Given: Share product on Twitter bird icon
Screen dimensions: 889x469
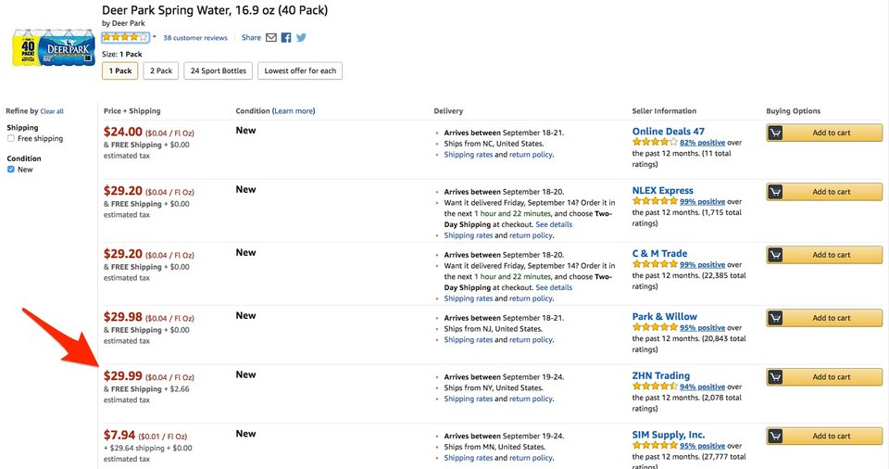Looking at the screenshot, I should [301, 37].
